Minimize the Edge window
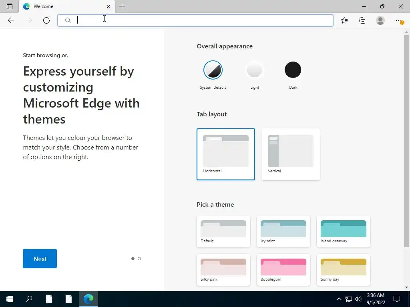 (x=364, y=6)
